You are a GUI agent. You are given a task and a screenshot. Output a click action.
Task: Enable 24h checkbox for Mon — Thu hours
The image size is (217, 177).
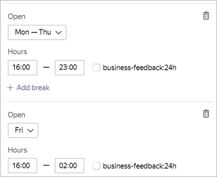(96, 67)
